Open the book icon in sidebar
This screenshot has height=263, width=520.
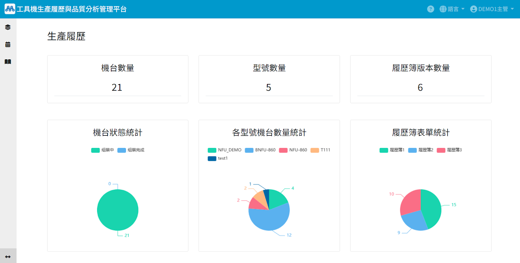click(8, 62)
